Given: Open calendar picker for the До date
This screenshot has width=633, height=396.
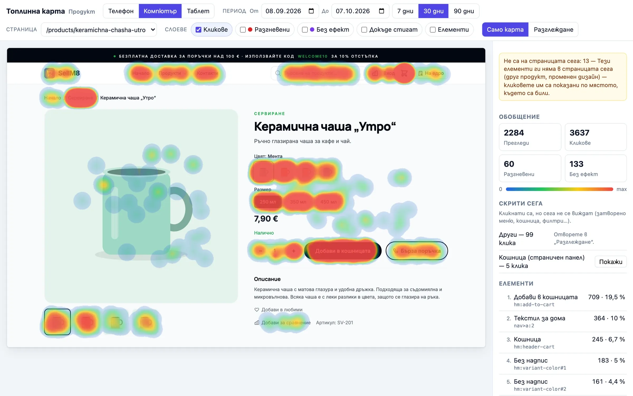Looking at the screenshot, I should pos(381,11).
